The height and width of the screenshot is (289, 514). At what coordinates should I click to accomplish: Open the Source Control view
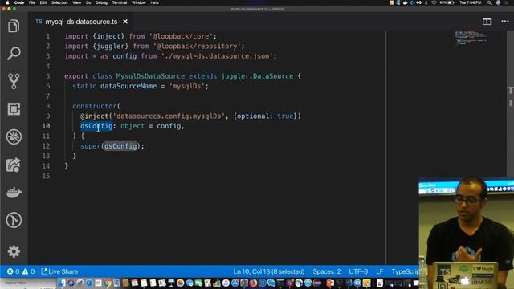(14, 81)
